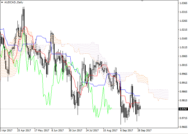Click the 3 Apr 2017 date label

(6, 131)
